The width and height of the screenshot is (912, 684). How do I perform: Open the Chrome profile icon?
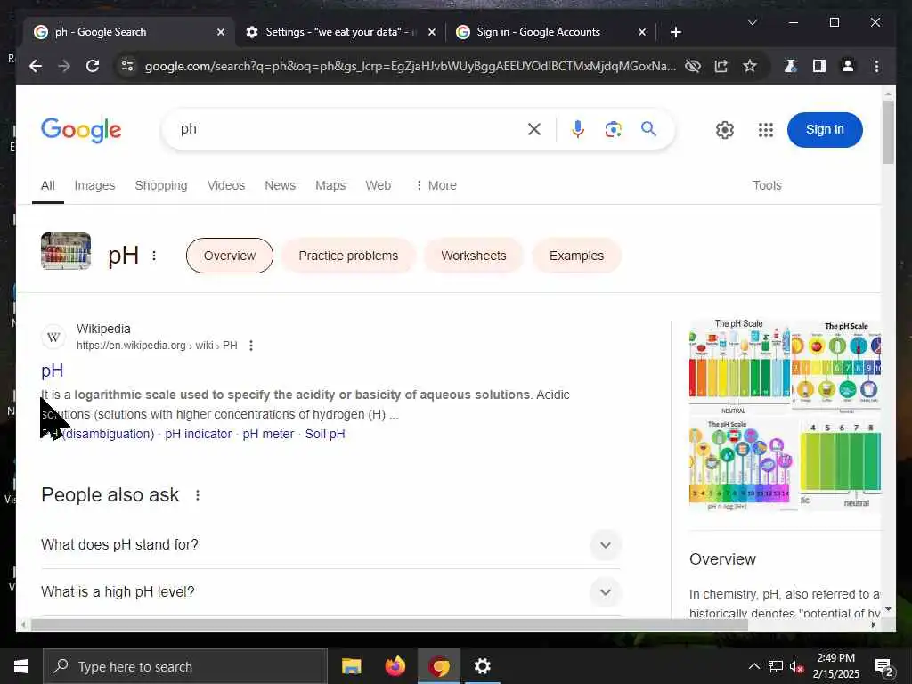pos(848,66)
